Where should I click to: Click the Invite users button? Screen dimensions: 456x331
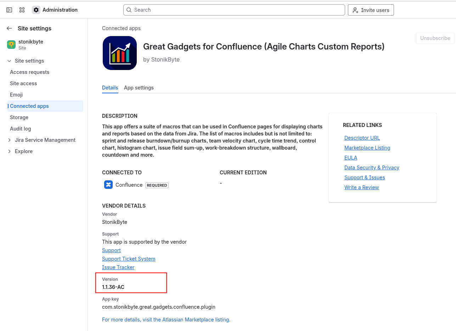point(371,10)
